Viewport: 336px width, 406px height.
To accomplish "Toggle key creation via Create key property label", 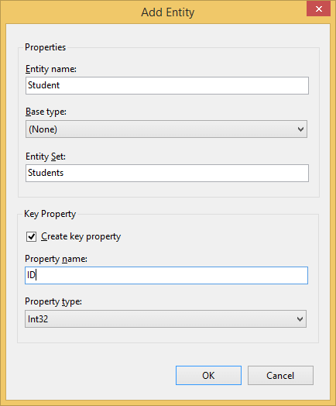I will pos(81,236).
